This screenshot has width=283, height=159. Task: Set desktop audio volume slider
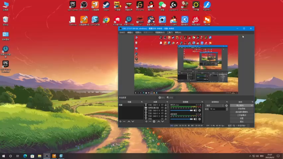click(x=181, y=119)
